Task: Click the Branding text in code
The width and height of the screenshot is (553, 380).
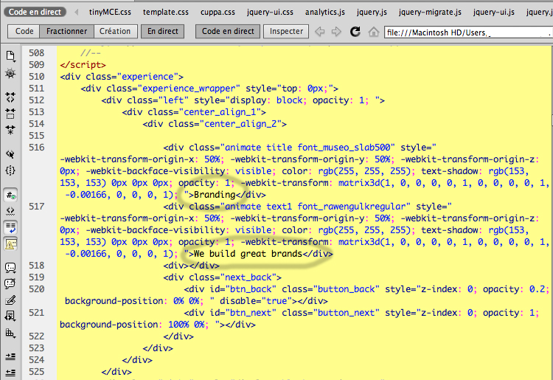Action: click(x=215, y=195)
